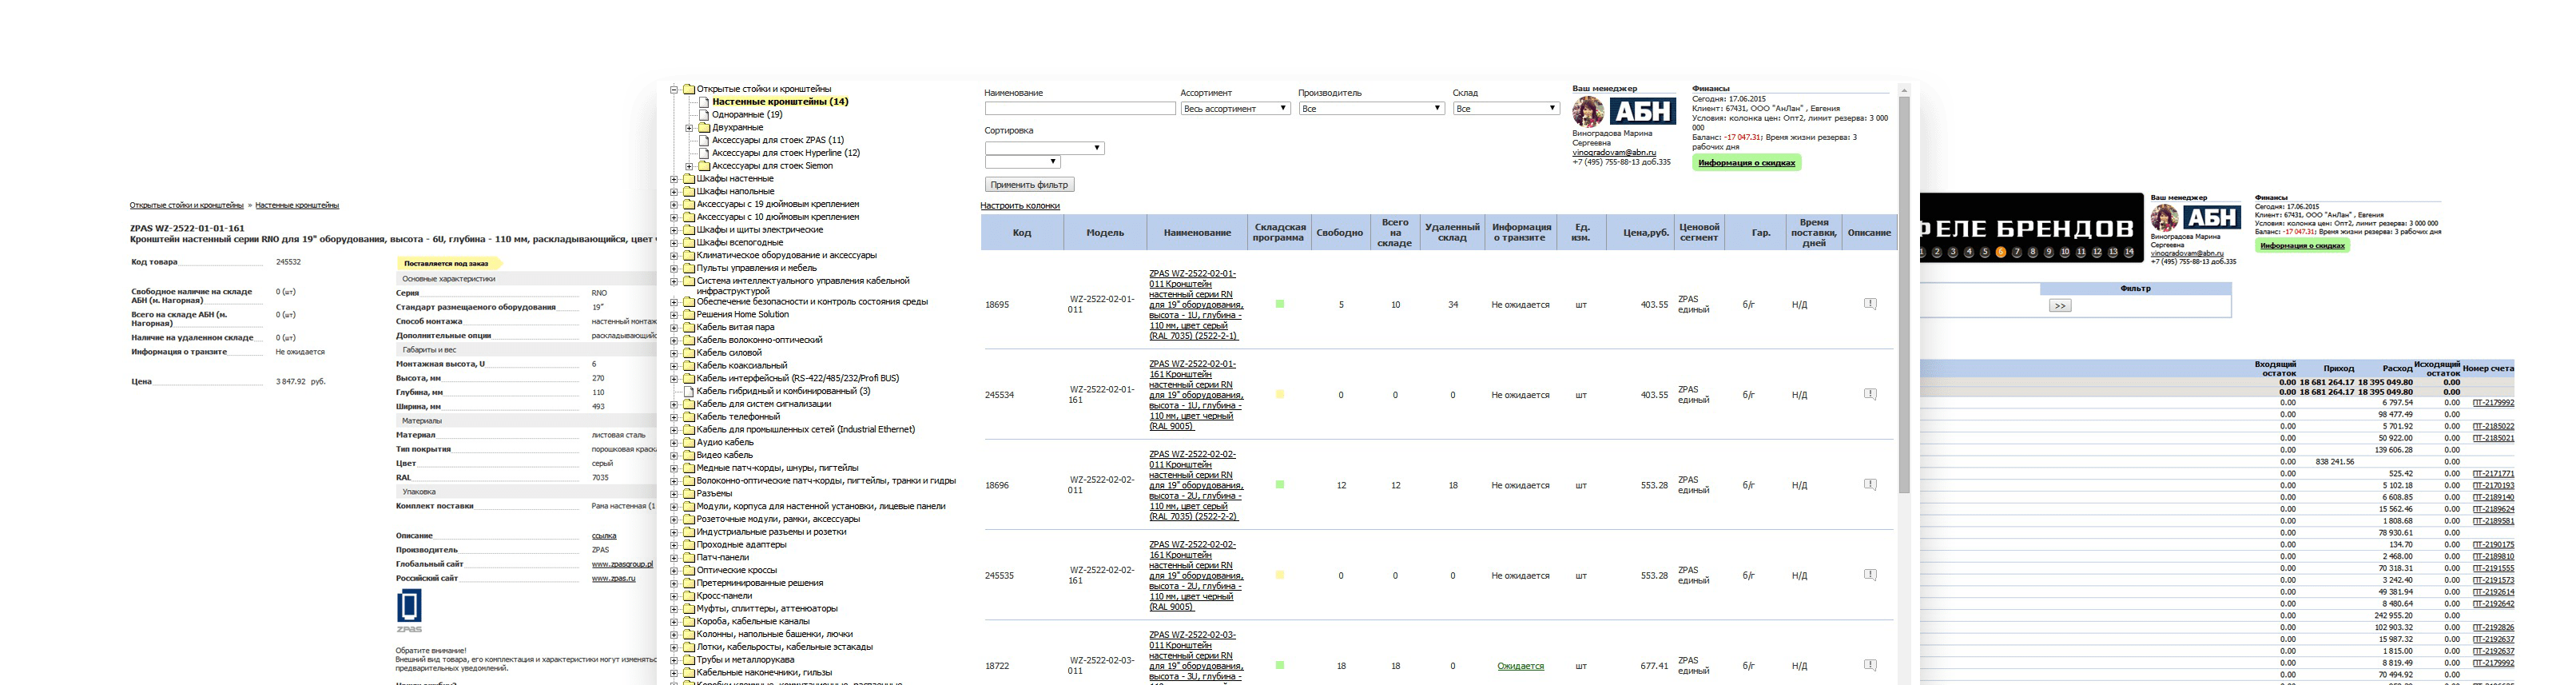Click breadcrumb Открытые стойки и кронштейны
Image resolution: width=2576 pixels, height=685 pixels.
coord(186,205)
